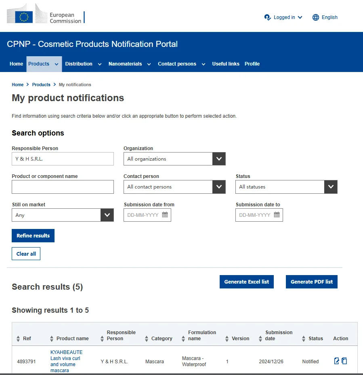This screenshot has height=375, width=363.
Task: Open the Submission date to calendar picker
Action: point(277,215)
